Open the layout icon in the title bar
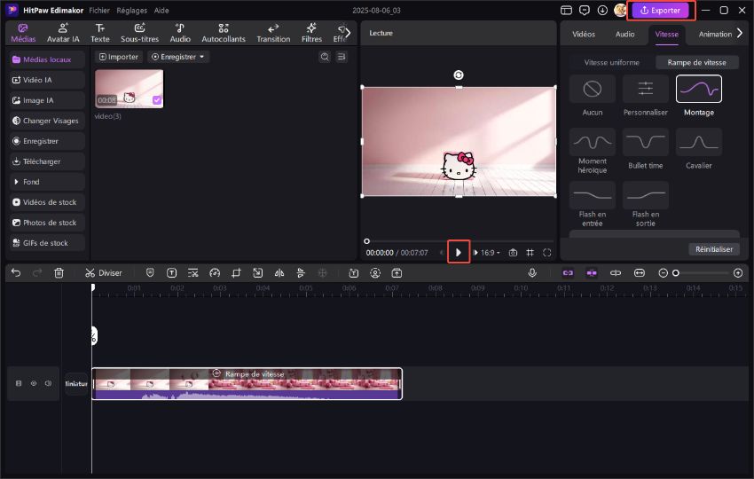 (x=567, y=10)
